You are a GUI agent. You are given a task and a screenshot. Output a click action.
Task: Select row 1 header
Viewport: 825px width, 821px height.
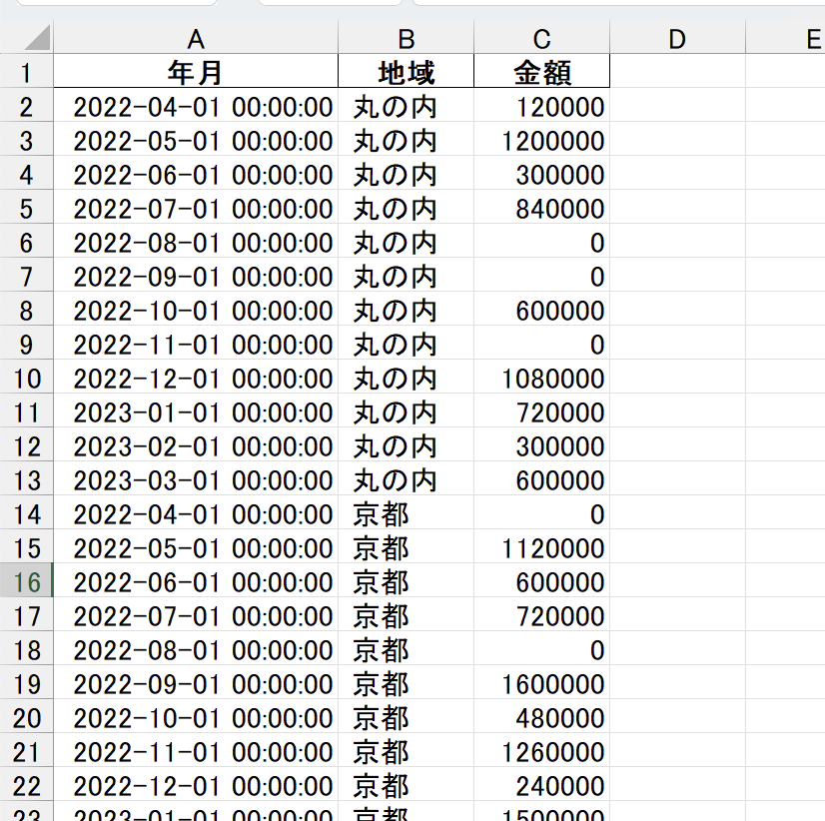click(x=26, y=71)
